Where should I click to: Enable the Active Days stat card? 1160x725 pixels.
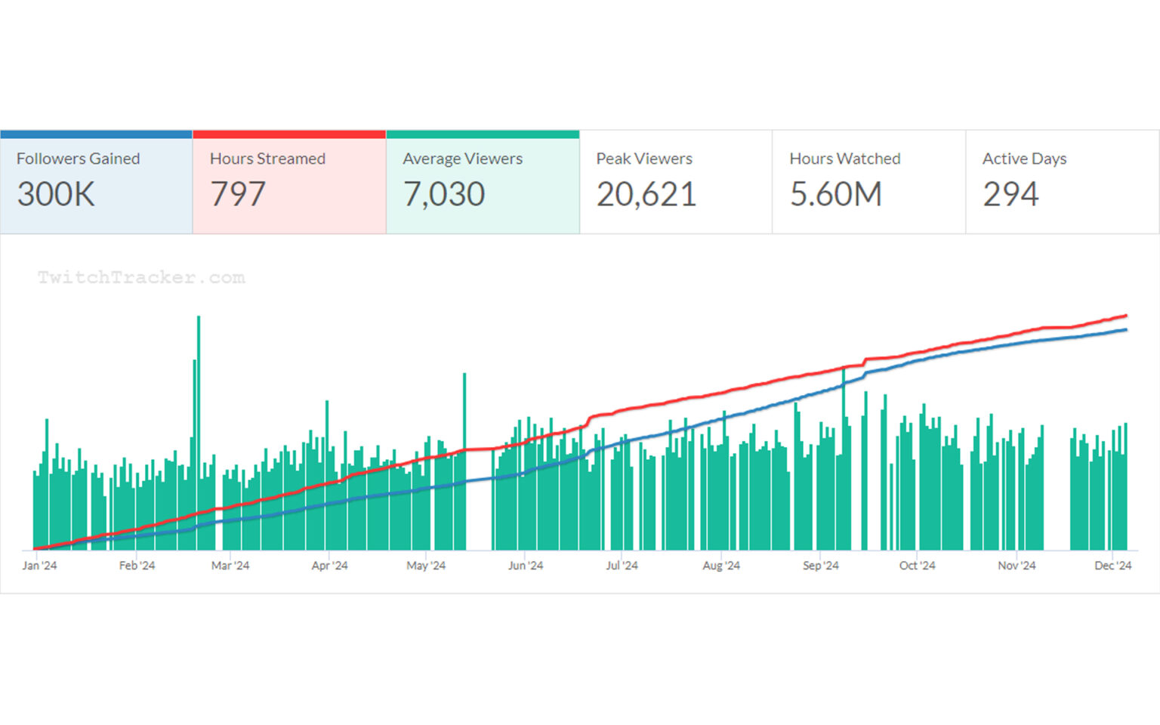(x=1062, y=182)
